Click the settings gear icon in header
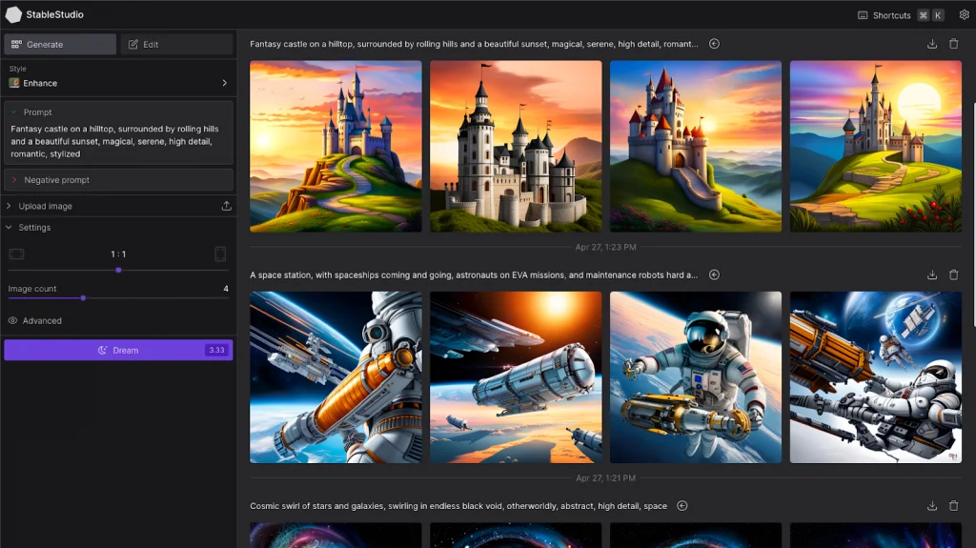 click(964, 15)
